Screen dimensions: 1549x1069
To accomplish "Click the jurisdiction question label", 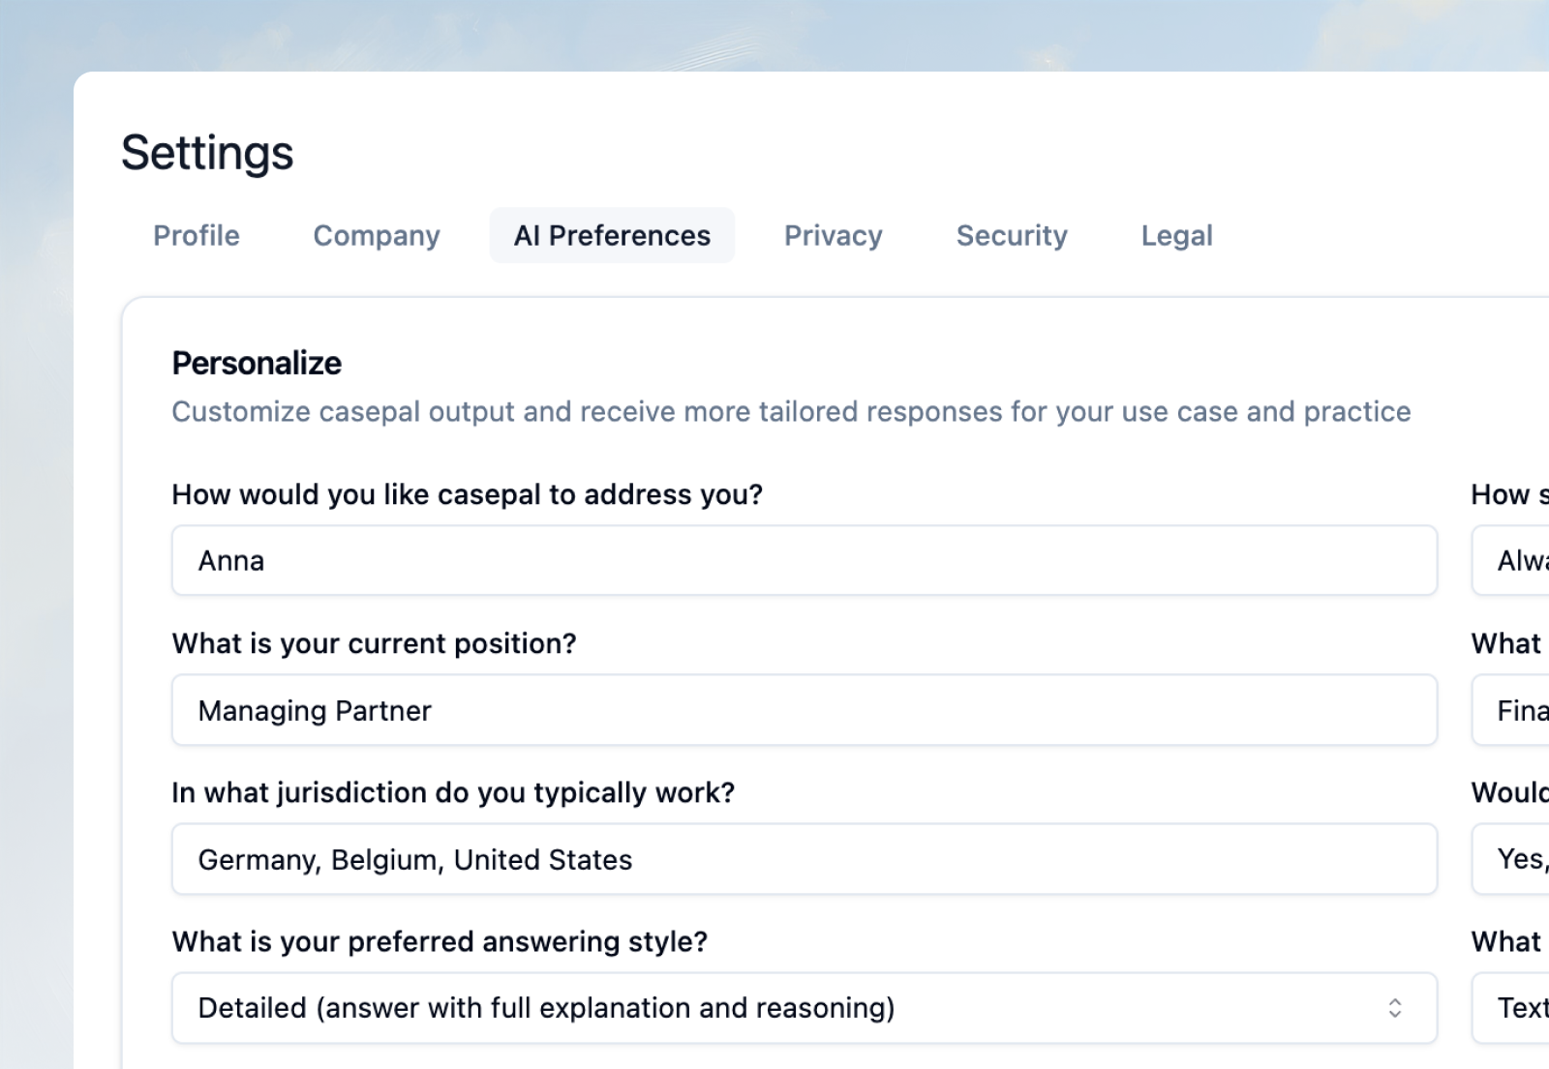I will (x=453, y=792).
